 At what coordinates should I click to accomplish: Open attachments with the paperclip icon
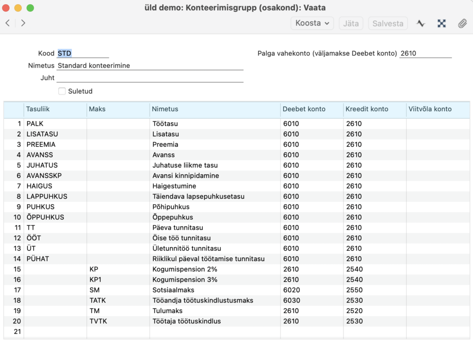462,23
